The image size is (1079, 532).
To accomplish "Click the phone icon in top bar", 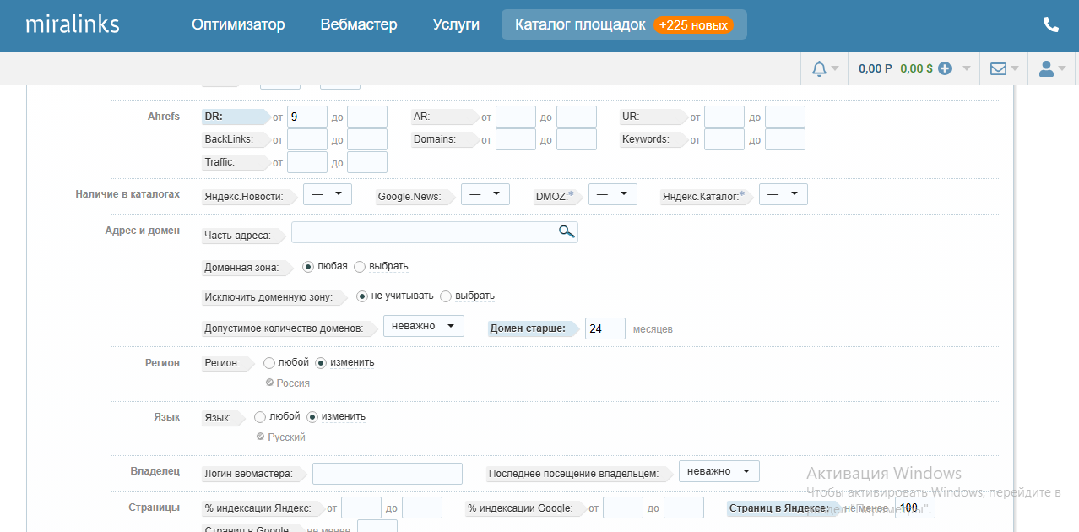I will click(x=1050, y=24).
